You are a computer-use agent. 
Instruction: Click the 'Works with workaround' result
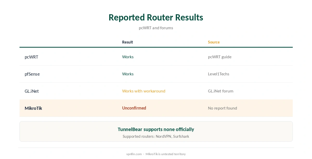tap(144, 91)
